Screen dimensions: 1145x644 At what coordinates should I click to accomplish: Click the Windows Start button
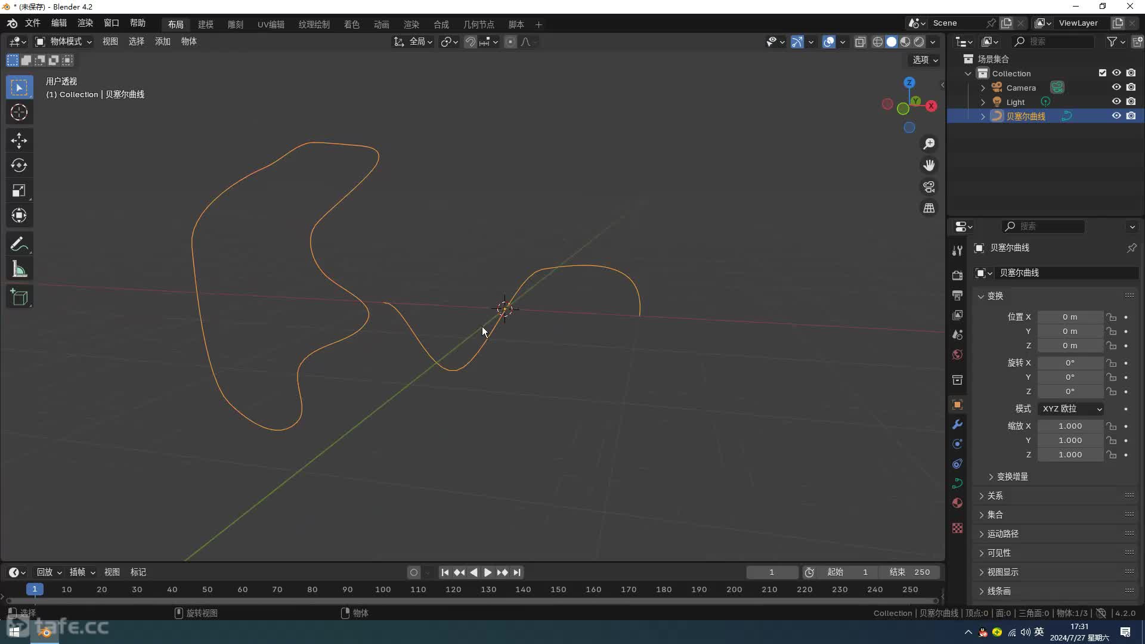click(14, 632)
